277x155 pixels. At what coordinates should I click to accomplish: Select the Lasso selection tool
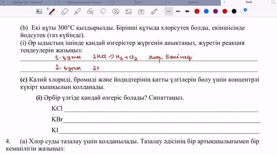[x=103, y=12]
